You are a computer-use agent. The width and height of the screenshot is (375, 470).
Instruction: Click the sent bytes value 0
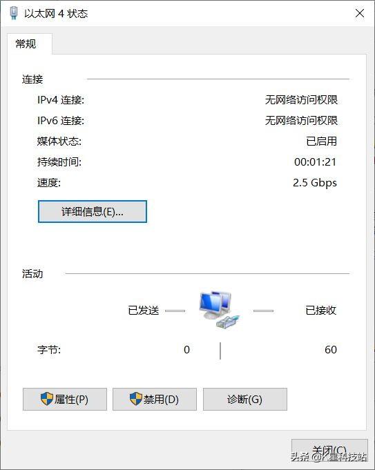click(x=186, y=349)
